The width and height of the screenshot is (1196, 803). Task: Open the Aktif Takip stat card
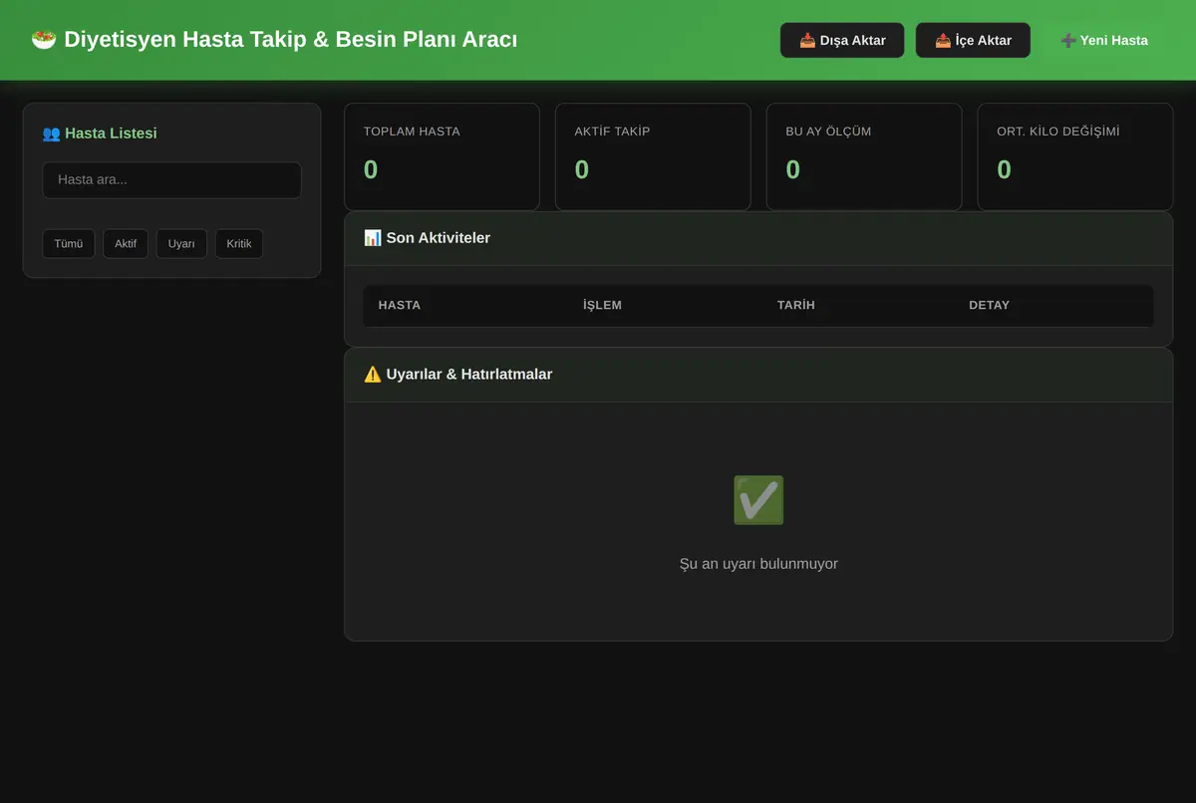coord(653,156)
